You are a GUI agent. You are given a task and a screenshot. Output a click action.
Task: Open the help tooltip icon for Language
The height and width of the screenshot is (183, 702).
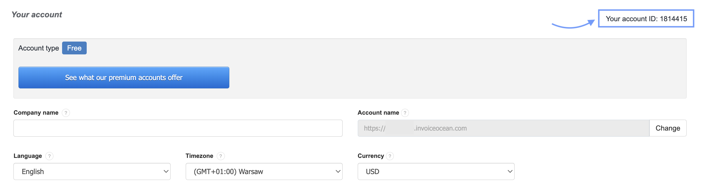(49, 156)
